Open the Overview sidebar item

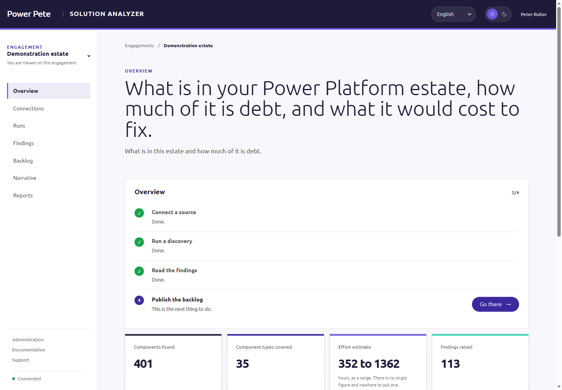point(49,91)
